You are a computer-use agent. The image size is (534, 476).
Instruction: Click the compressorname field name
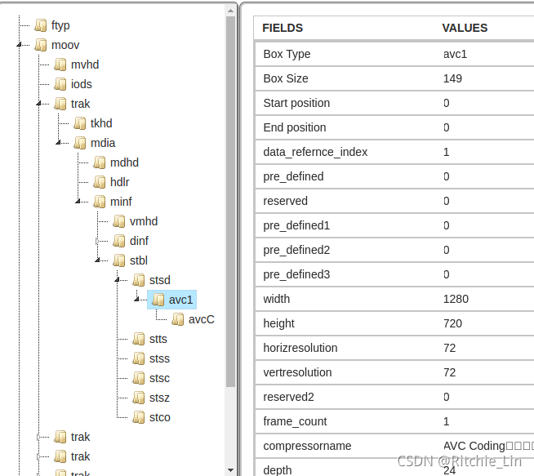[x=307, y=446]
